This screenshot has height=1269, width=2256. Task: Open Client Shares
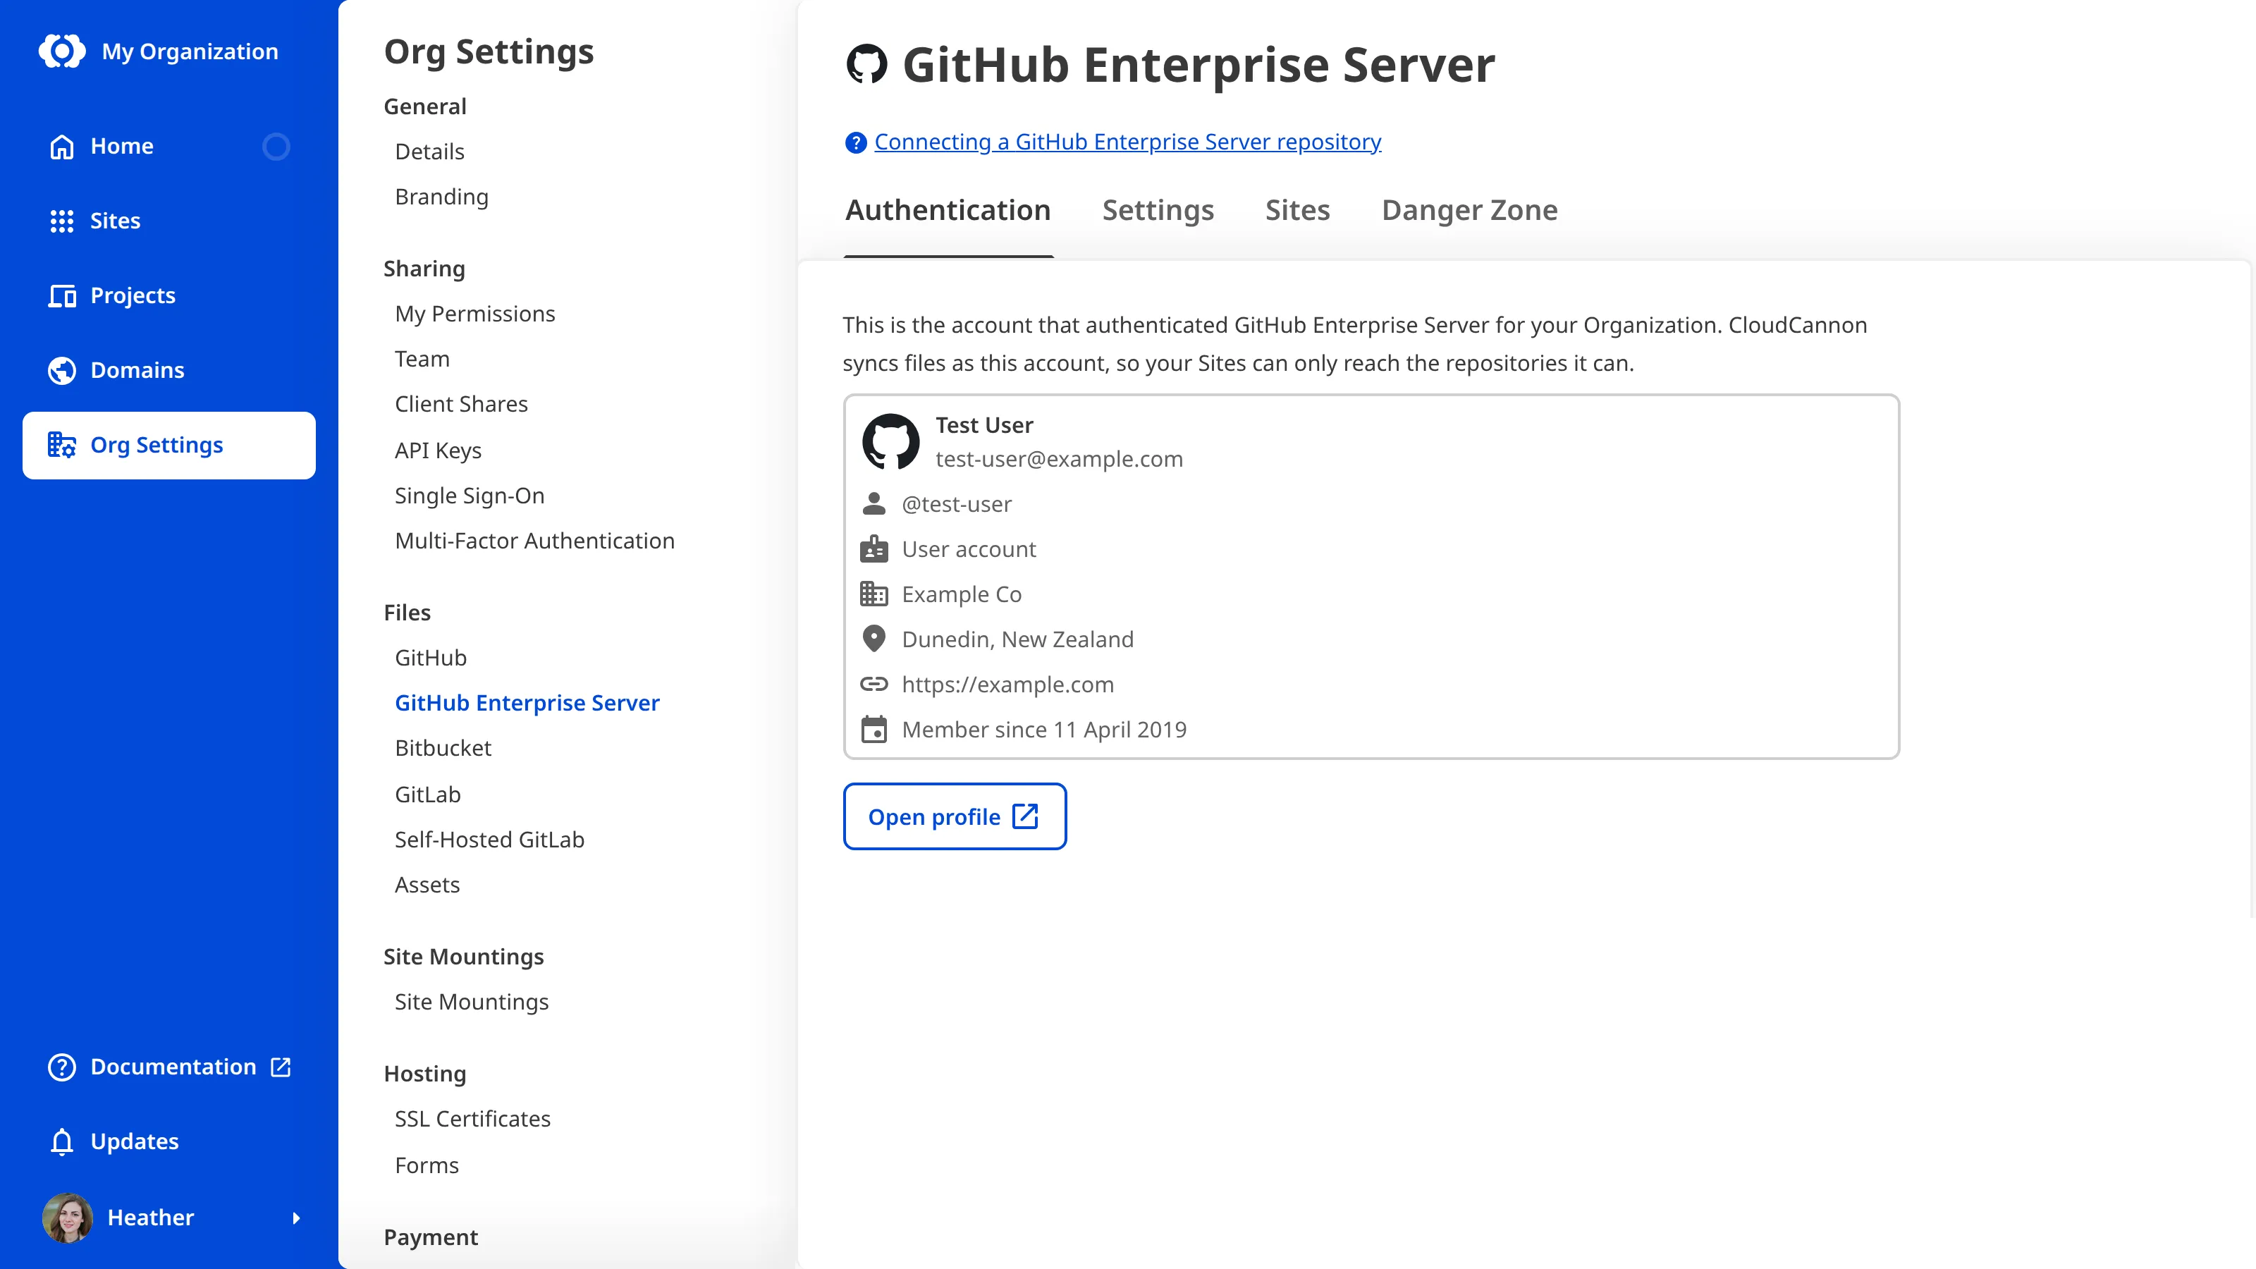(x=460, y=405)
